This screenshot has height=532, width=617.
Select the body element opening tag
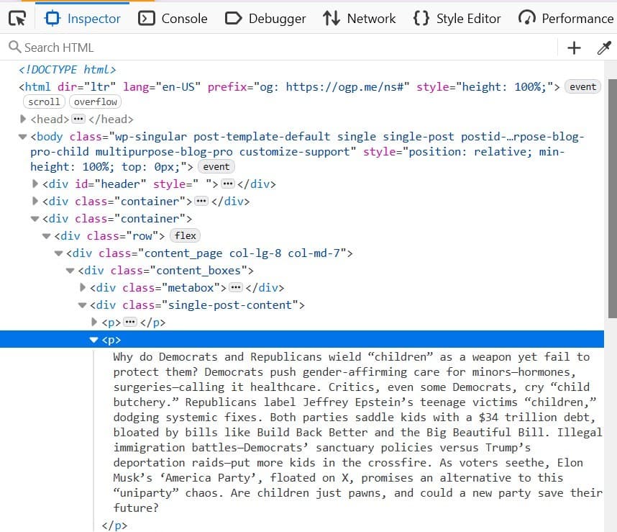tap(307, 152)
